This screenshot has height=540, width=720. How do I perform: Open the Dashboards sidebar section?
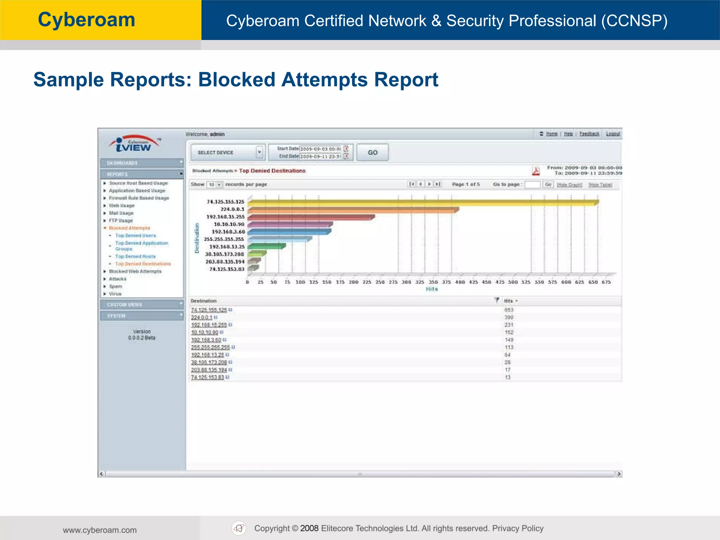pyautogui.click(x=142, y=163)
